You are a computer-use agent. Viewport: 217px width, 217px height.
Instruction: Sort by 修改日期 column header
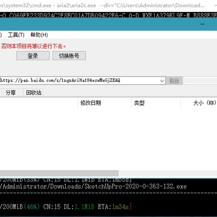pos(104,103)
